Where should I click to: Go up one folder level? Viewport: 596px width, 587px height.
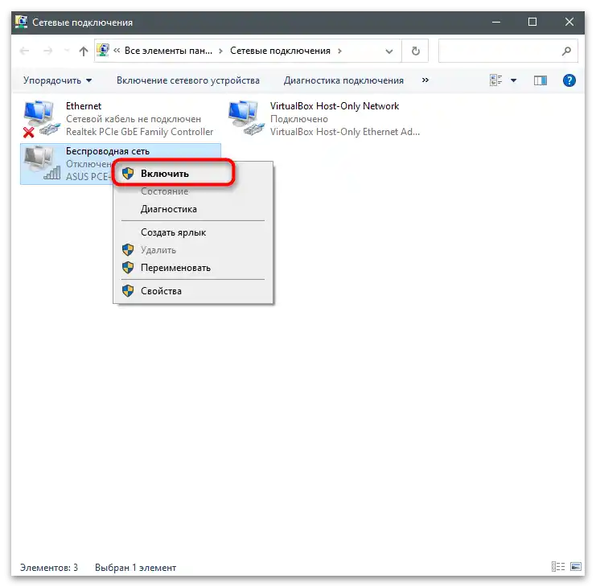[x=83, y=51]
